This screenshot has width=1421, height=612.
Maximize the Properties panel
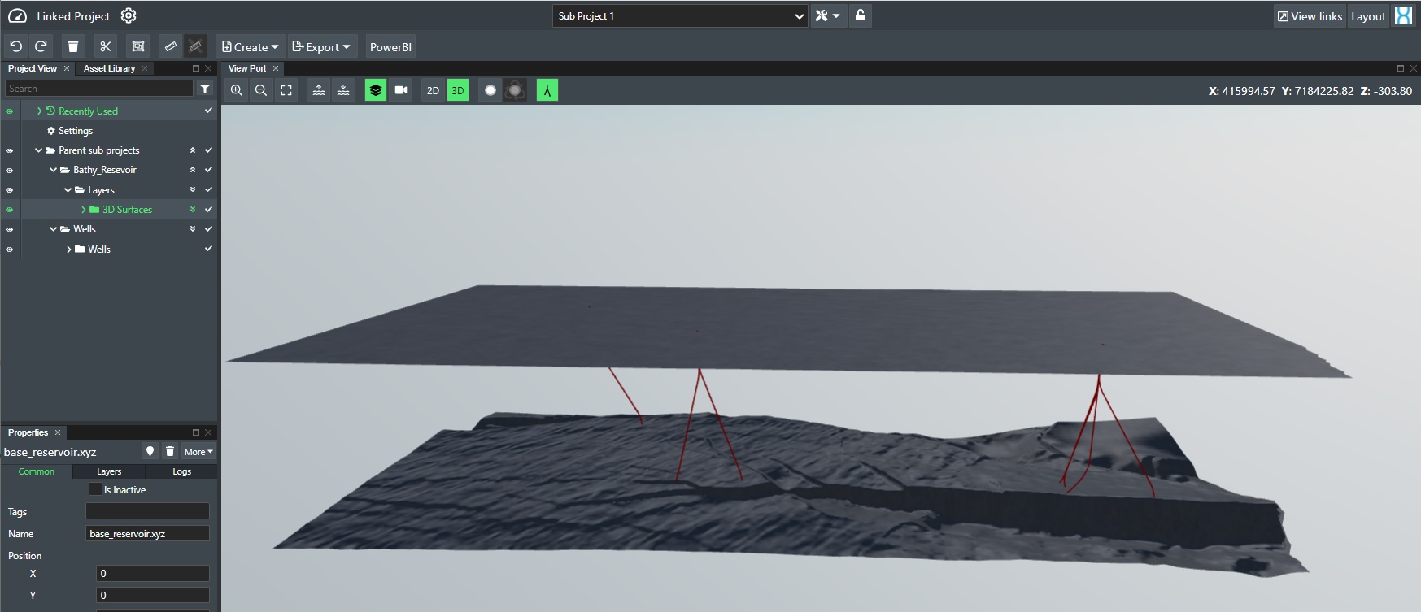click(195, 432)
